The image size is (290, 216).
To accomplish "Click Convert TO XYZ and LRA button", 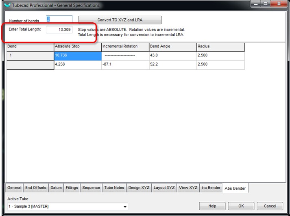I will [x=120, y=20].
